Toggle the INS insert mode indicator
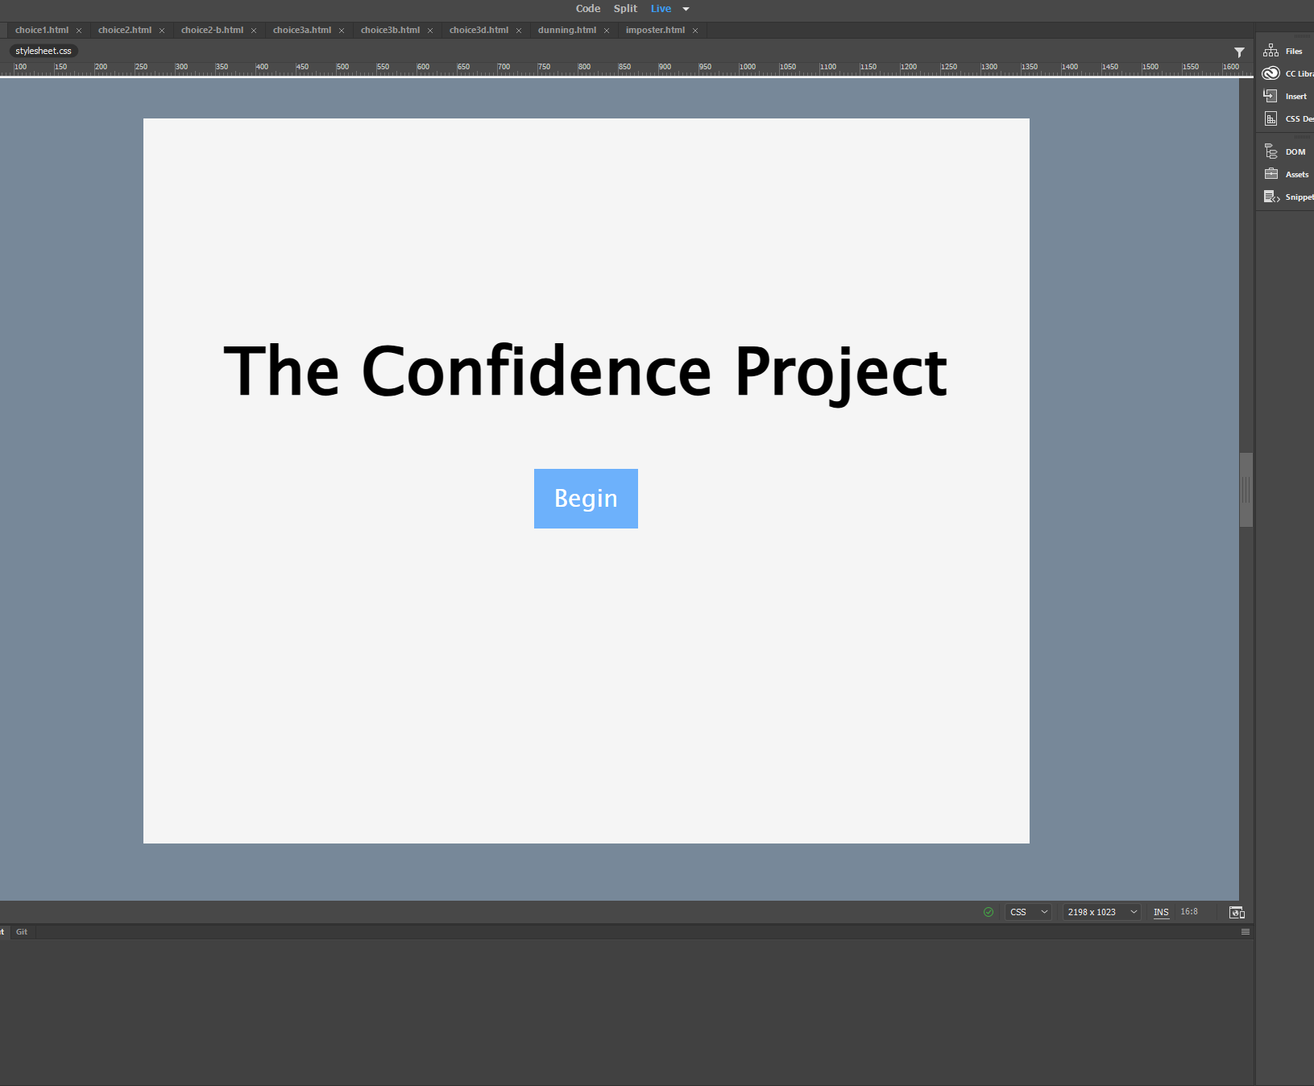This screenshot has height=1086, width=1314. [1161, 912]
